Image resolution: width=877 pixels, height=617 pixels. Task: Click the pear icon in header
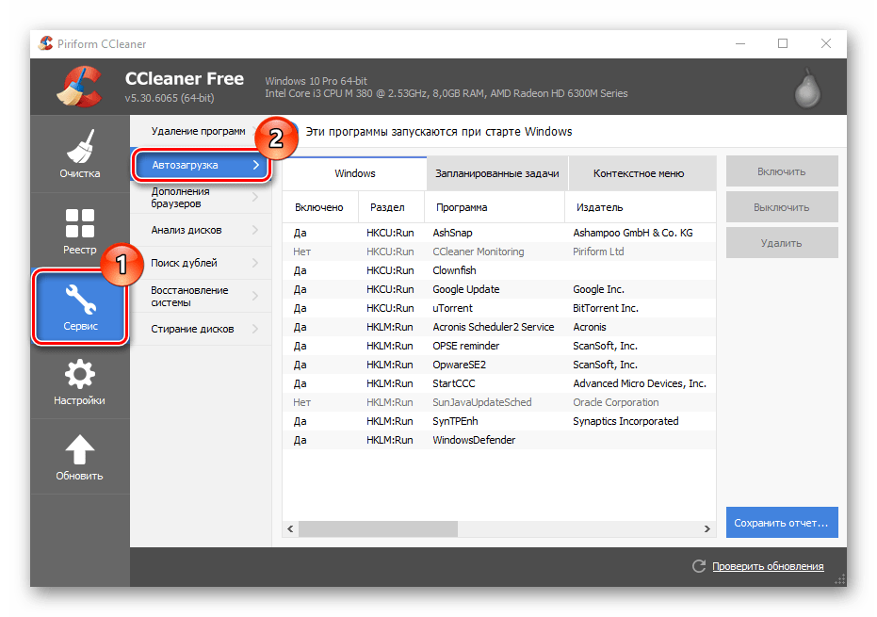point(805,88)
